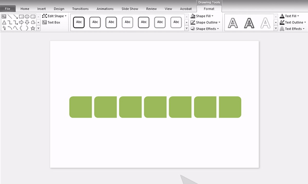This screenshot has height=184, width=308.
Task: Open the Edit Shape dropdown
Action: coord(54,16)
